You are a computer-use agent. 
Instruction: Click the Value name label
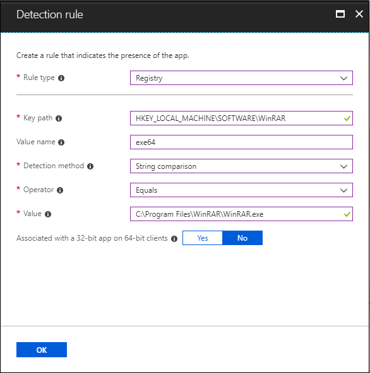tap(36, 142)
